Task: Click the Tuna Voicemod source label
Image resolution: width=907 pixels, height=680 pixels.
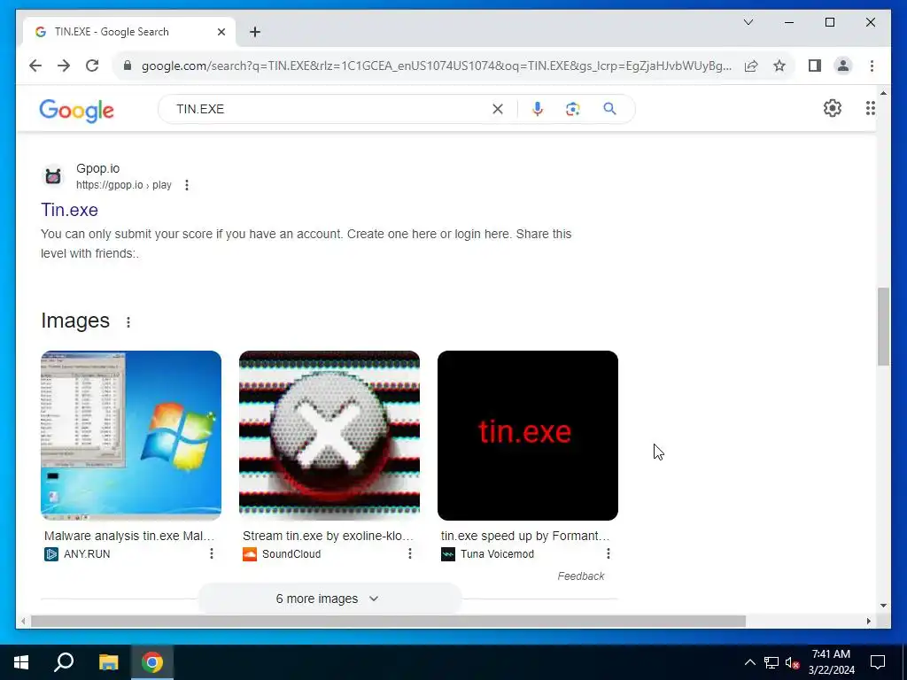Action: click(x=497, y=554)
